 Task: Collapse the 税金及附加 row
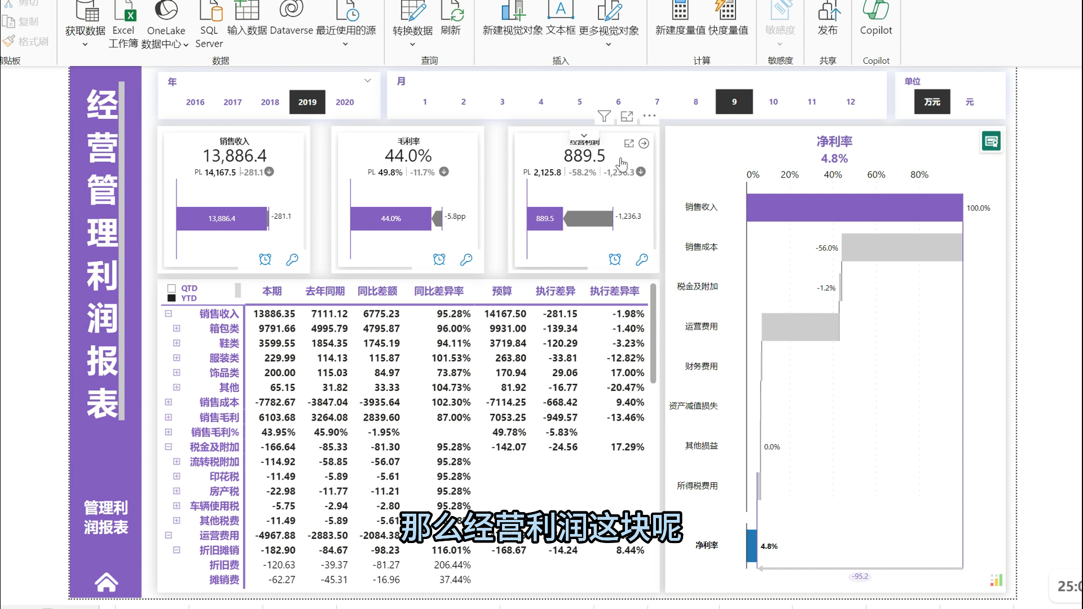coord(168,447)
